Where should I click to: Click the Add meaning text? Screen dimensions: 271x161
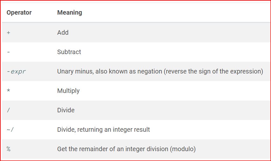63,32
